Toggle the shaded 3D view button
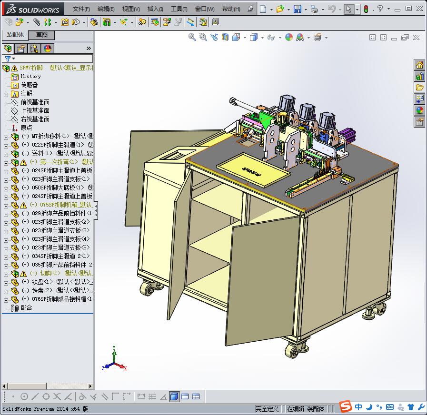Viewport: 427px width, 415px height. (x=174, y=397)
